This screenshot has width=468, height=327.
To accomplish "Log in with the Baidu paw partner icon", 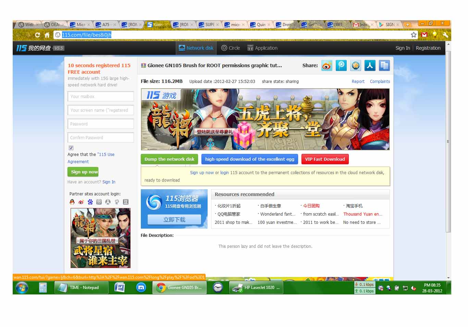I will 90,202.
